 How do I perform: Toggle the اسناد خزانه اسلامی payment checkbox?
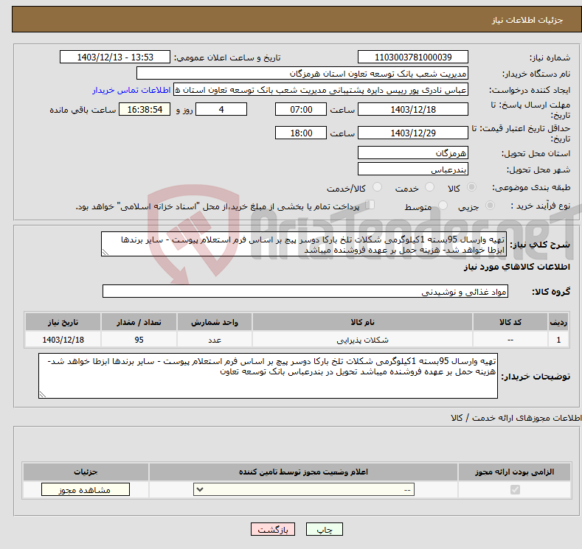tap(370, 205)
